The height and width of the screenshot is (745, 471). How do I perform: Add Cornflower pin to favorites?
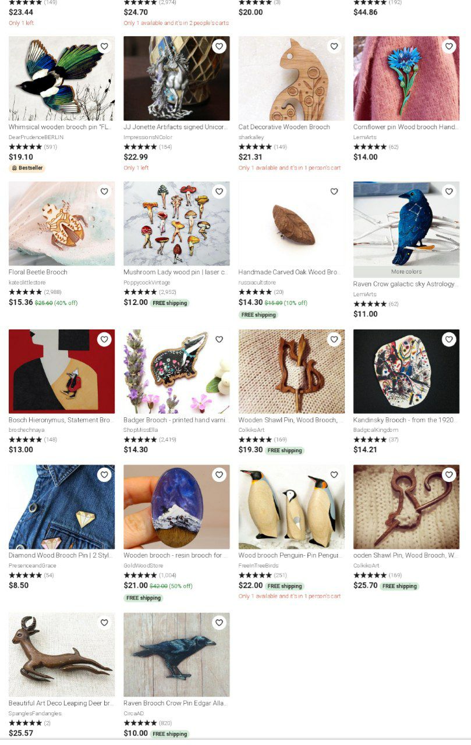(449, 47)
